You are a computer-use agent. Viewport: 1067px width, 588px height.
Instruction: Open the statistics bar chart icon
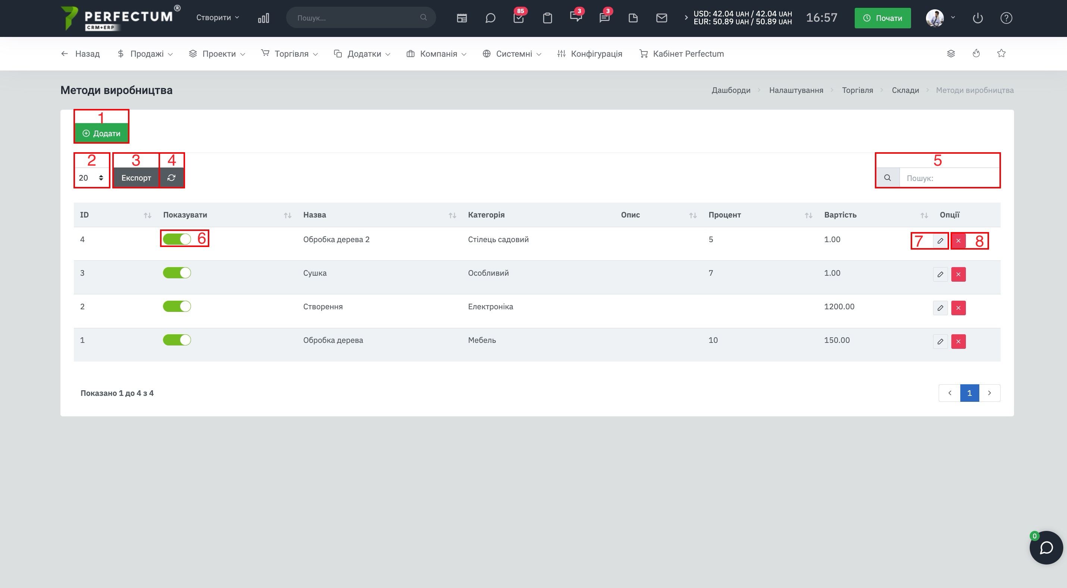click(x=263, y=18)
